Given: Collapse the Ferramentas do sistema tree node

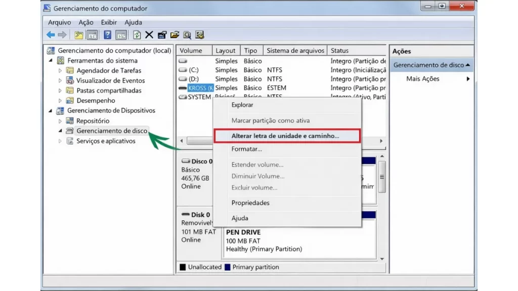Looking at the screenshot, I should (x=51, y=61).
